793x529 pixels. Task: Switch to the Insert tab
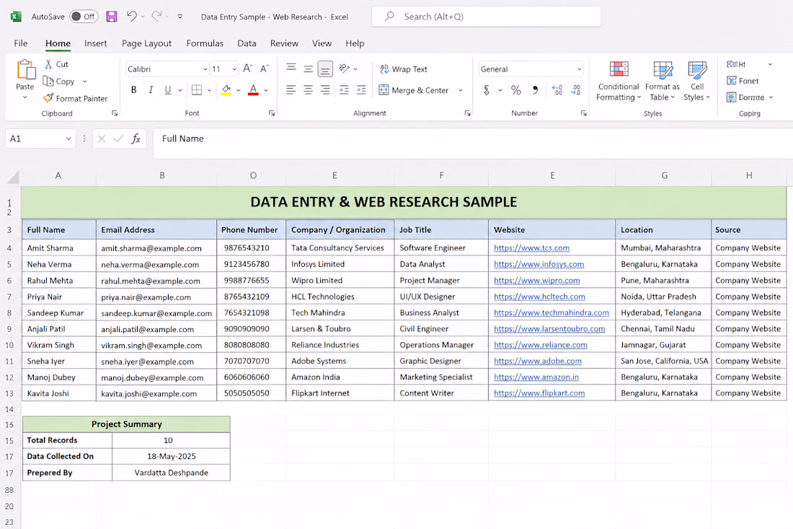pyautogui.click(x=96, y=43)
